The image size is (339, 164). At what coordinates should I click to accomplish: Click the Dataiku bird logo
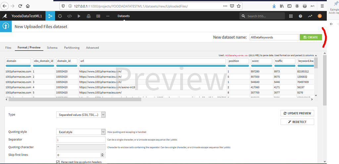tap(5, 16)
